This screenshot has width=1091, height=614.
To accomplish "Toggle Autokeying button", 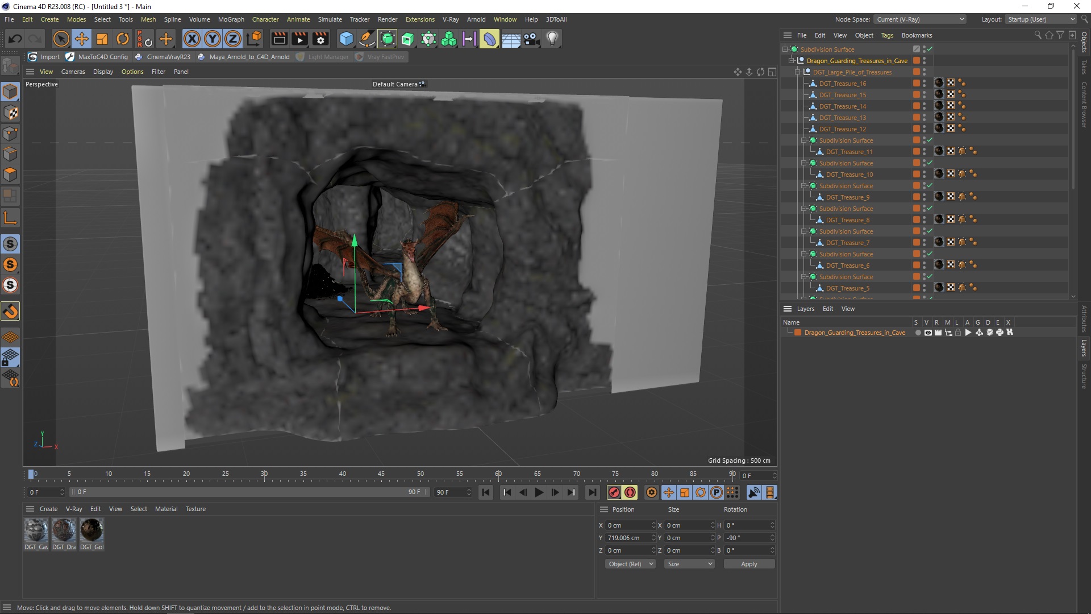I will click(630, 492).
